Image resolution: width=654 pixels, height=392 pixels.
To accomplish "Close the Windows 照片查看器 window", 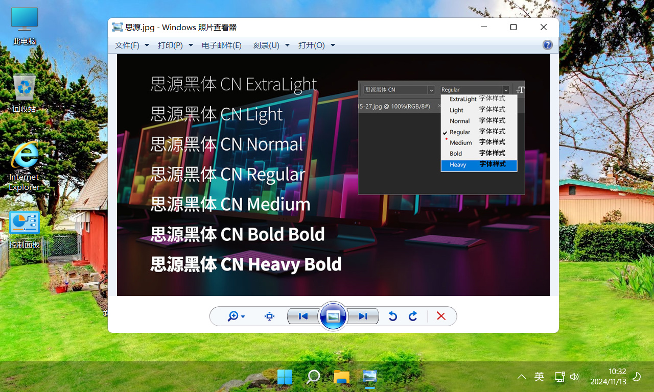I will (x=544, y=27).
